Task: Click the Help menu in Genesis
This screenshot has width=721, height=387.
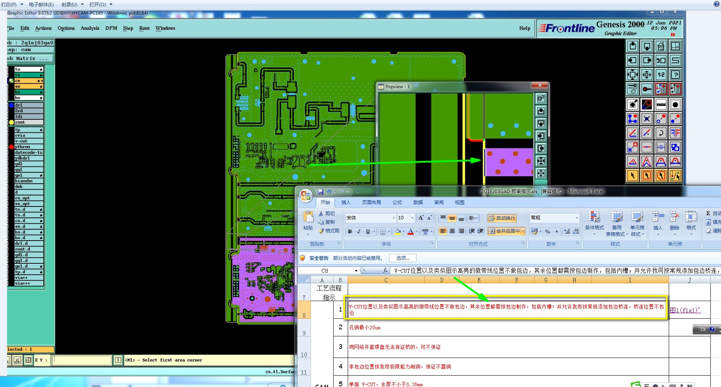Action: pos(525,28)
